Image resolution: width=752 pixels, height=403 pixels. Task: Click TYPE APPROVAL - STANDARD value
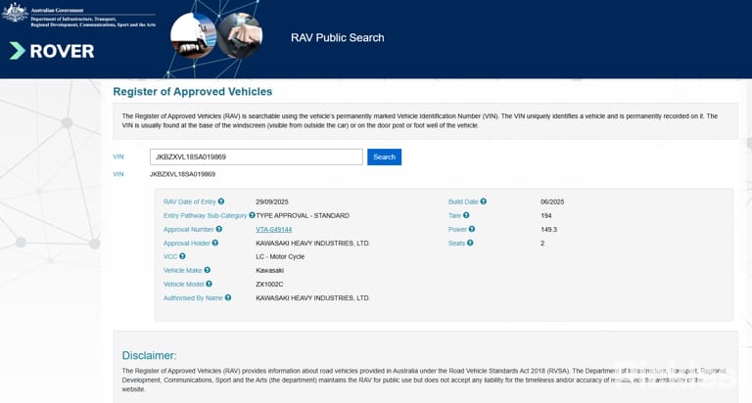pos(303,215)
